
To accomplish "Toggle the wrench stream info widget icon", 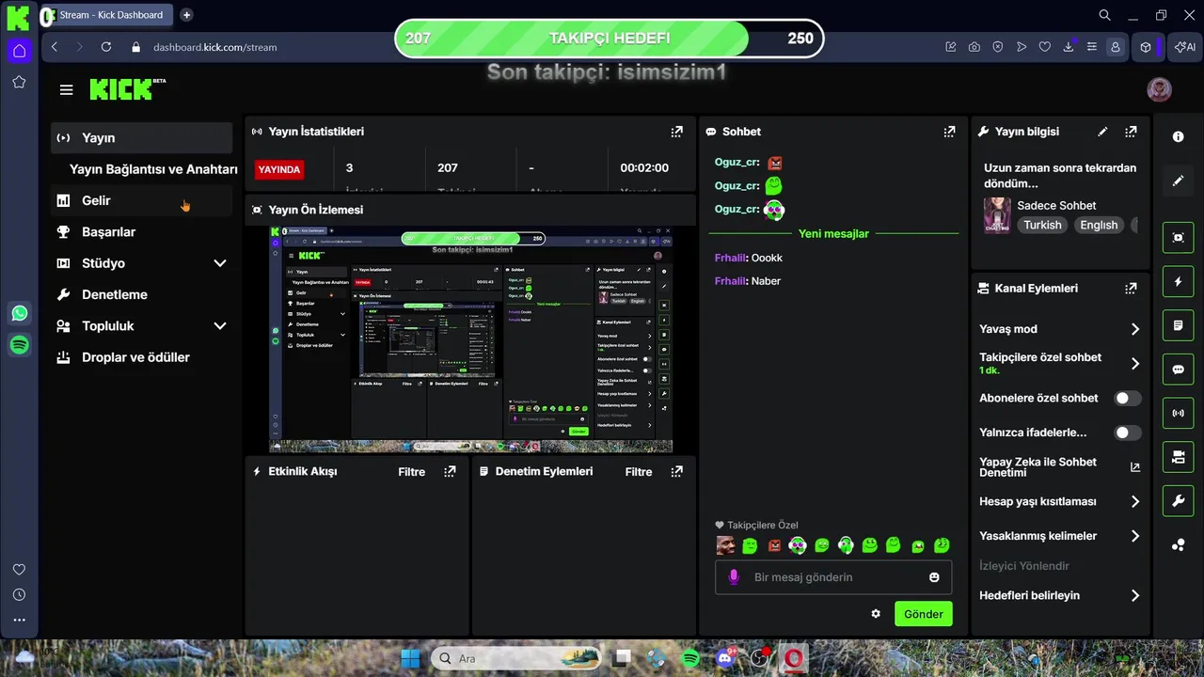I will (x=1179, y=501).
